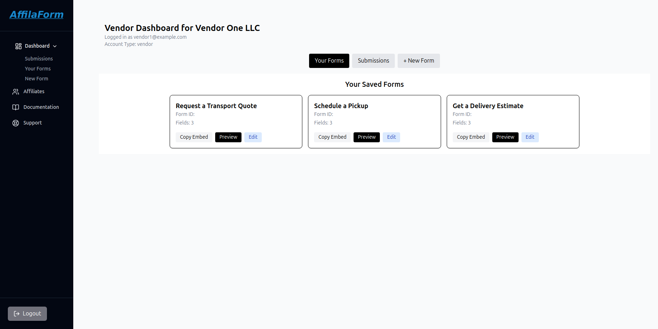Viewport: 658px width, 329px height.
Task: Switch to the Submissions tab
Action: point(373,61)
